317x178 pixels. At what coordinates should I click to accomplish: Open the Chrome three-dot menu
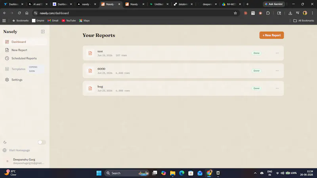coord(312,13)
